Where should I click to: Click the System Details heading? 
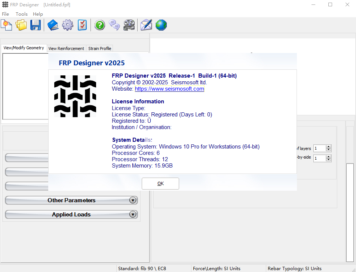pyautogui.click(x=132, y=140)
